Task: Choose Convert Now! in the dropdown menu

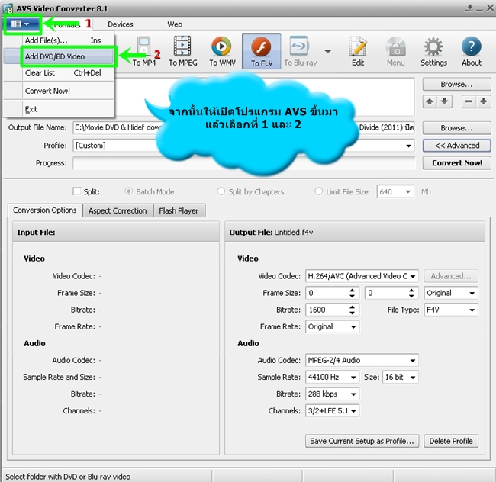Action: 59,91
